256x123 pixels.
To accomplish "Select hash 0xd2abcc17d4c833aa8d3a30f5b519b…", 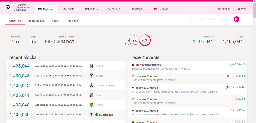I will [x=59, y=105].
